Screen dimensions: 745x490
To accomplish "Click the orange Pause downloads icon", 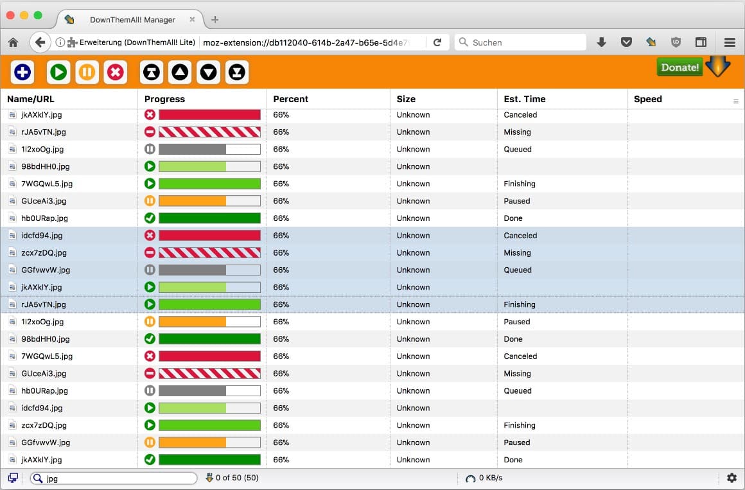I will (x=87, y=72).
